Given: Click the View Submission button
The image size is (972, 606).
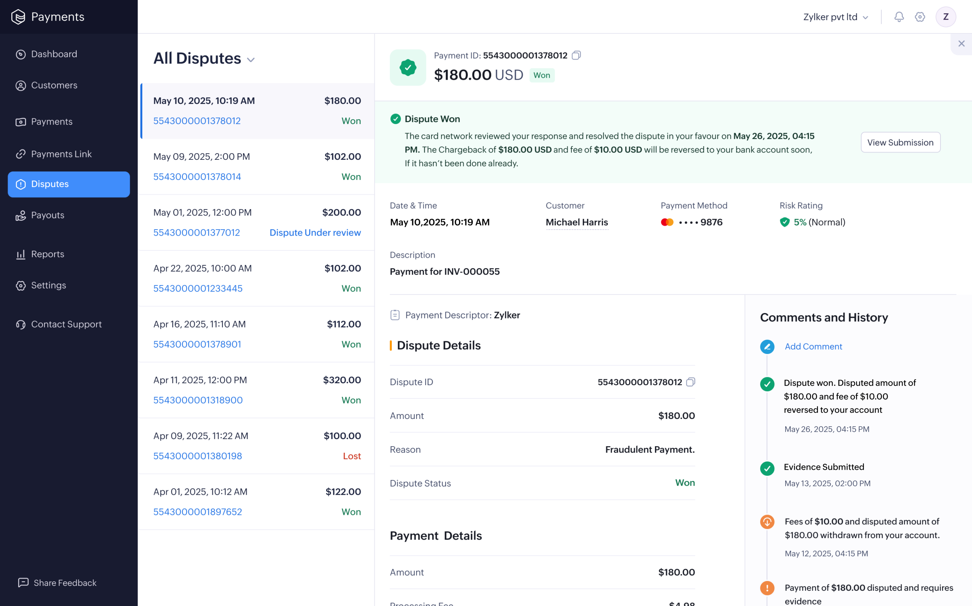Looking at the screenshot, I should pos(900,142).
